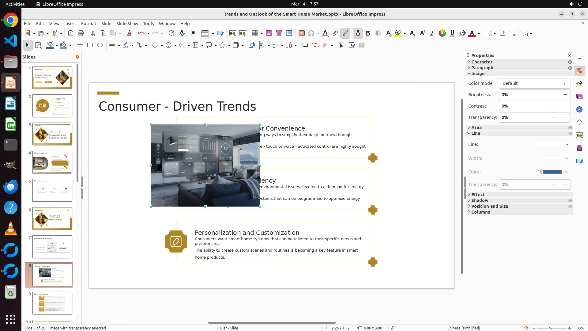Click the Insert Hyperlink chain icon

[x=335, y=33]
